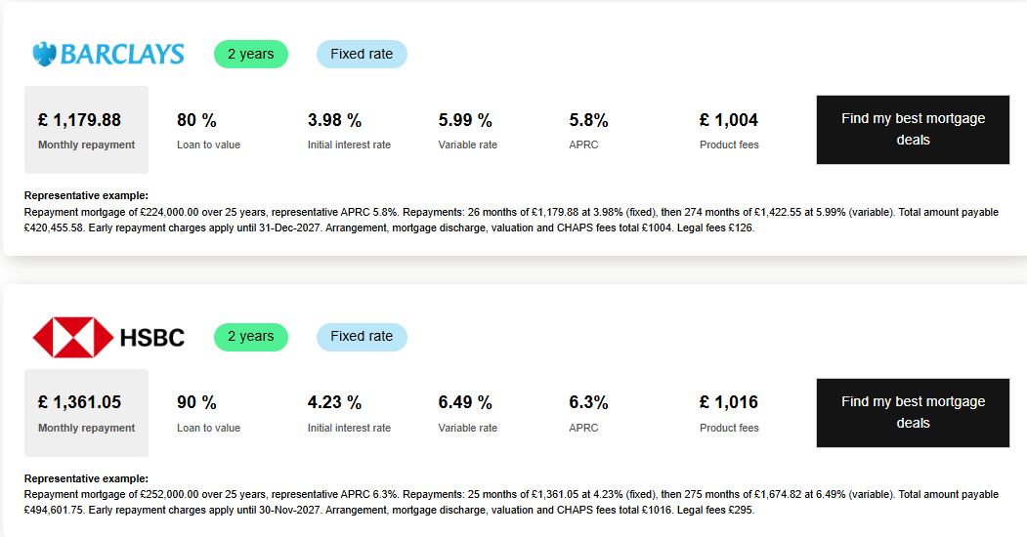Select the 5.8% APRC value

pos(588,121)
